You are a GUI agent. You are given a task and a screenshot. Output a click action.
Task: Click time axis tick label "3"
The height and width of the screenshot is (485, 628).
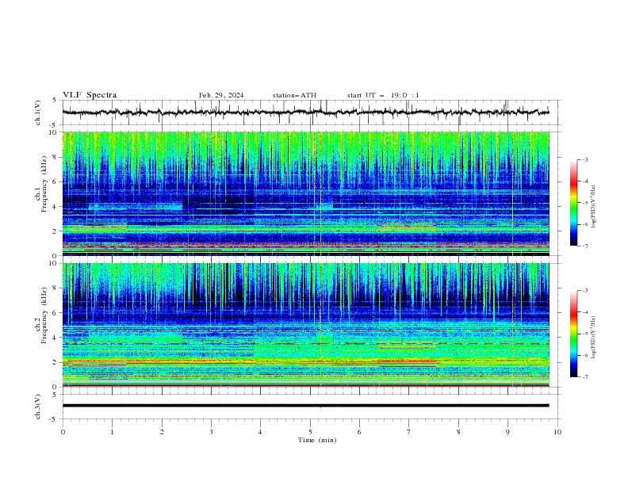coord(211,432)
